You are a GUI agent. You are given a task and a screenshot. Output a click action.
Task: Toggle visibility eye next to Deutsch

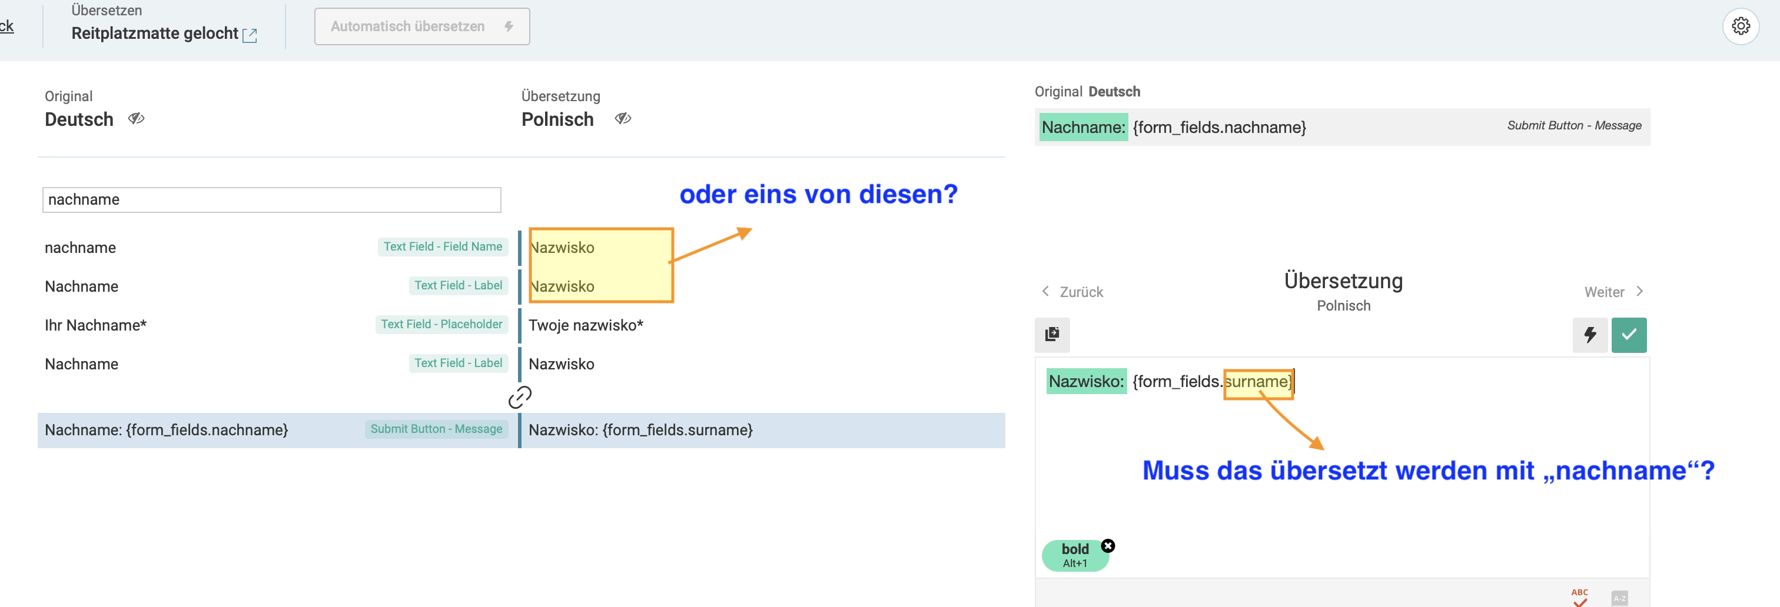136,119
